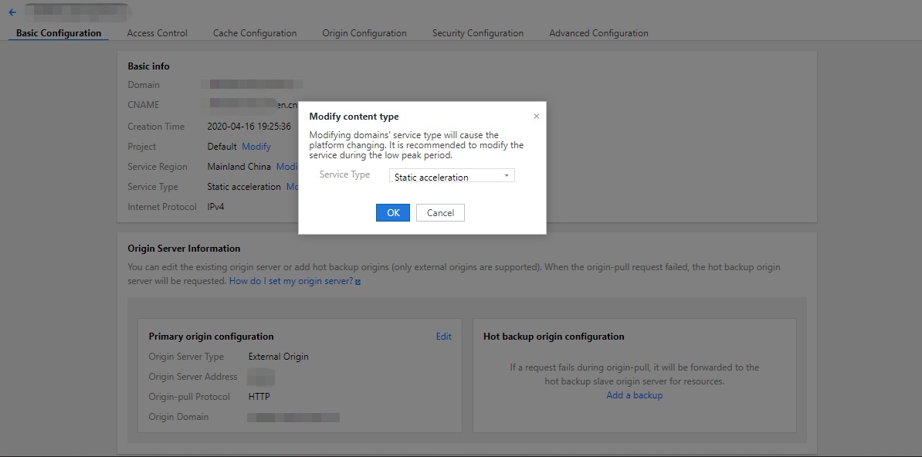Viewport: 922px width, 457px height.
Task: Click Modify next to Project Default
Action: [x=256, y=147]
